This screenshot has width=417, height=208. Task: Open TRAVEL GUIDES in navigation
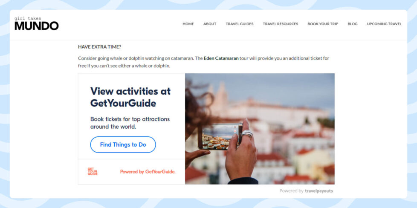[x=240, y=24]
